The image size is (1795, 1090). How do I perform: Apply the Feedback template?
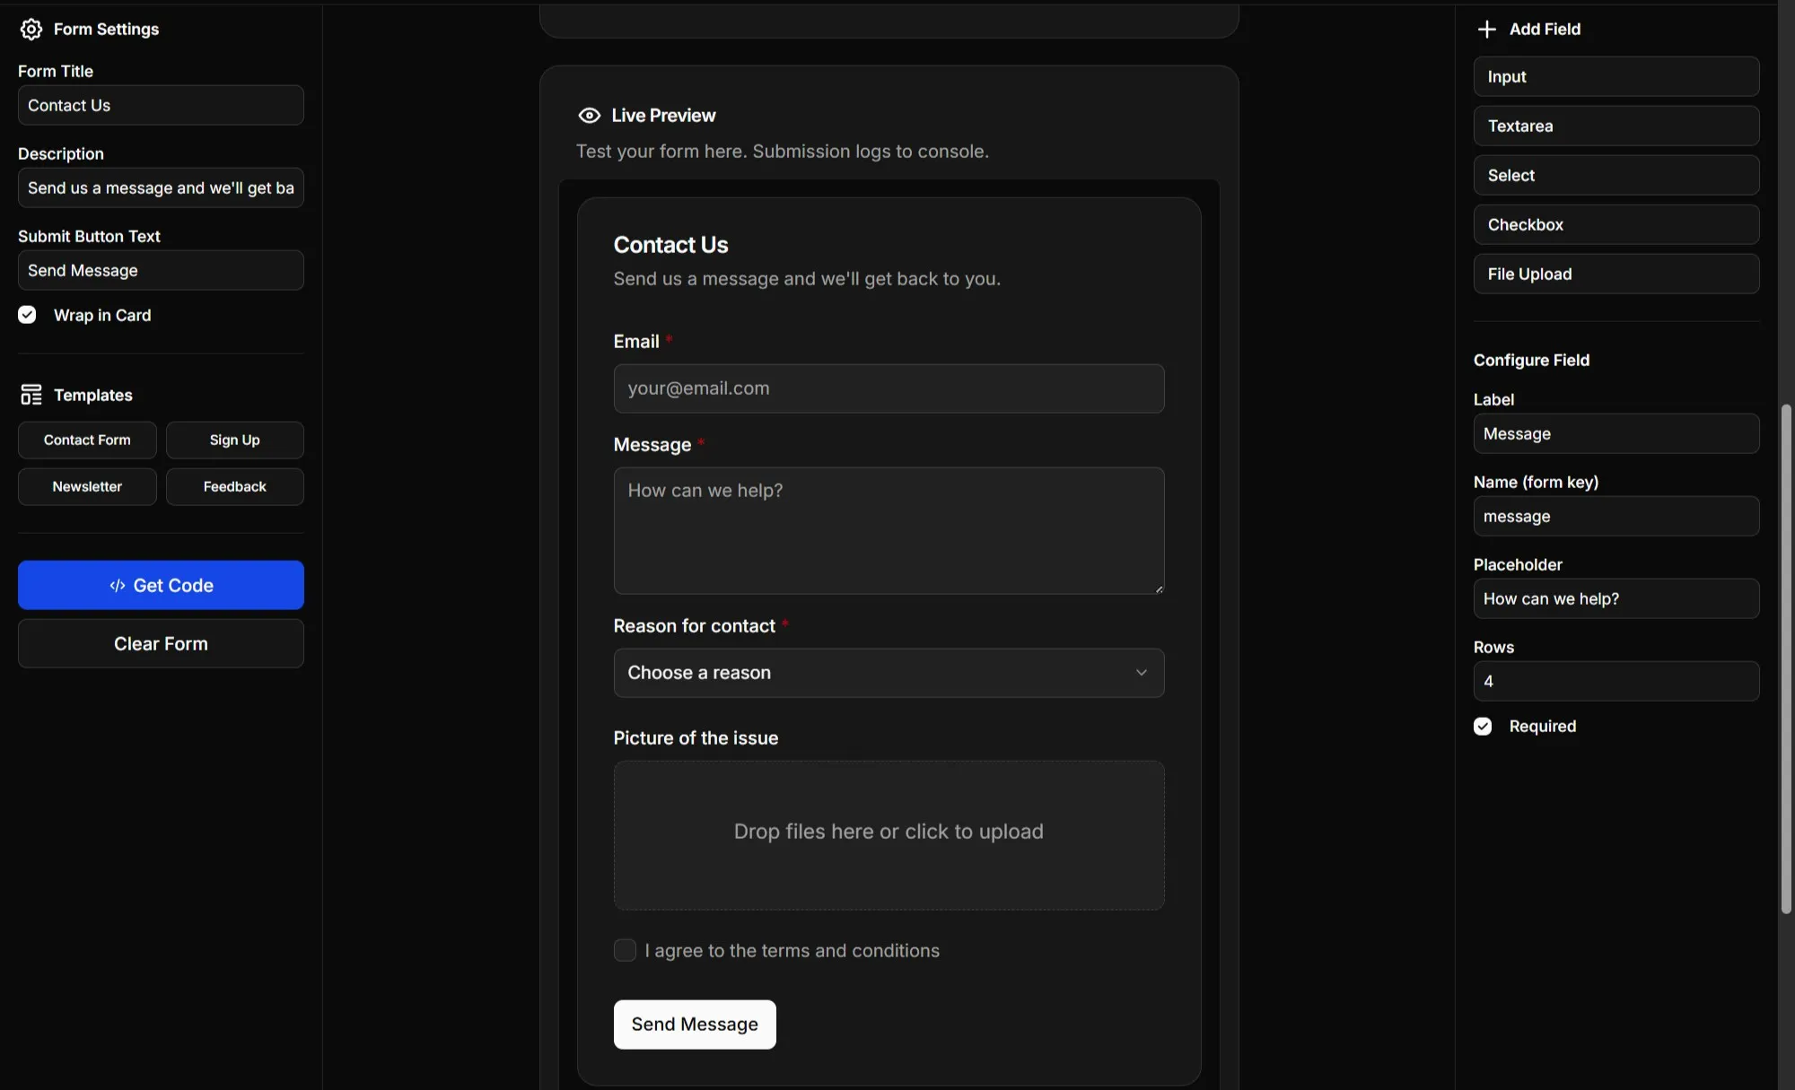pos(234,486)
